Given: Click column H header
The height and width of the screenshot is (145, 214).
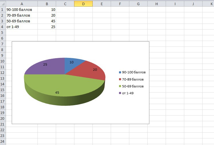Looking at the screenshot, I should pos(156,4).
